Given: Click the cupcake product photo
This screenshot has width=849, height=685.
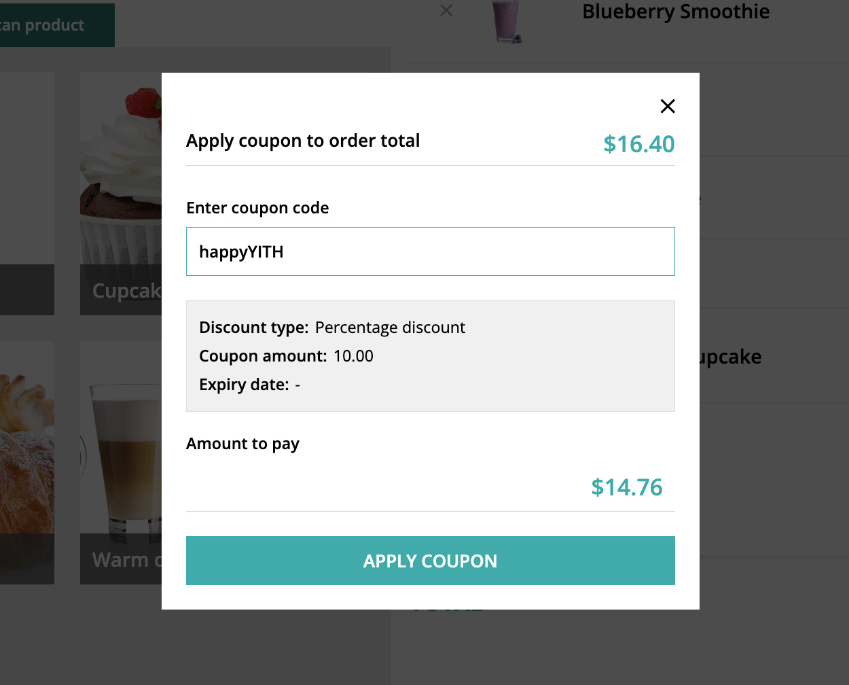Looking at the screenshot, I should pyautogui.click(x=121, y=170).
